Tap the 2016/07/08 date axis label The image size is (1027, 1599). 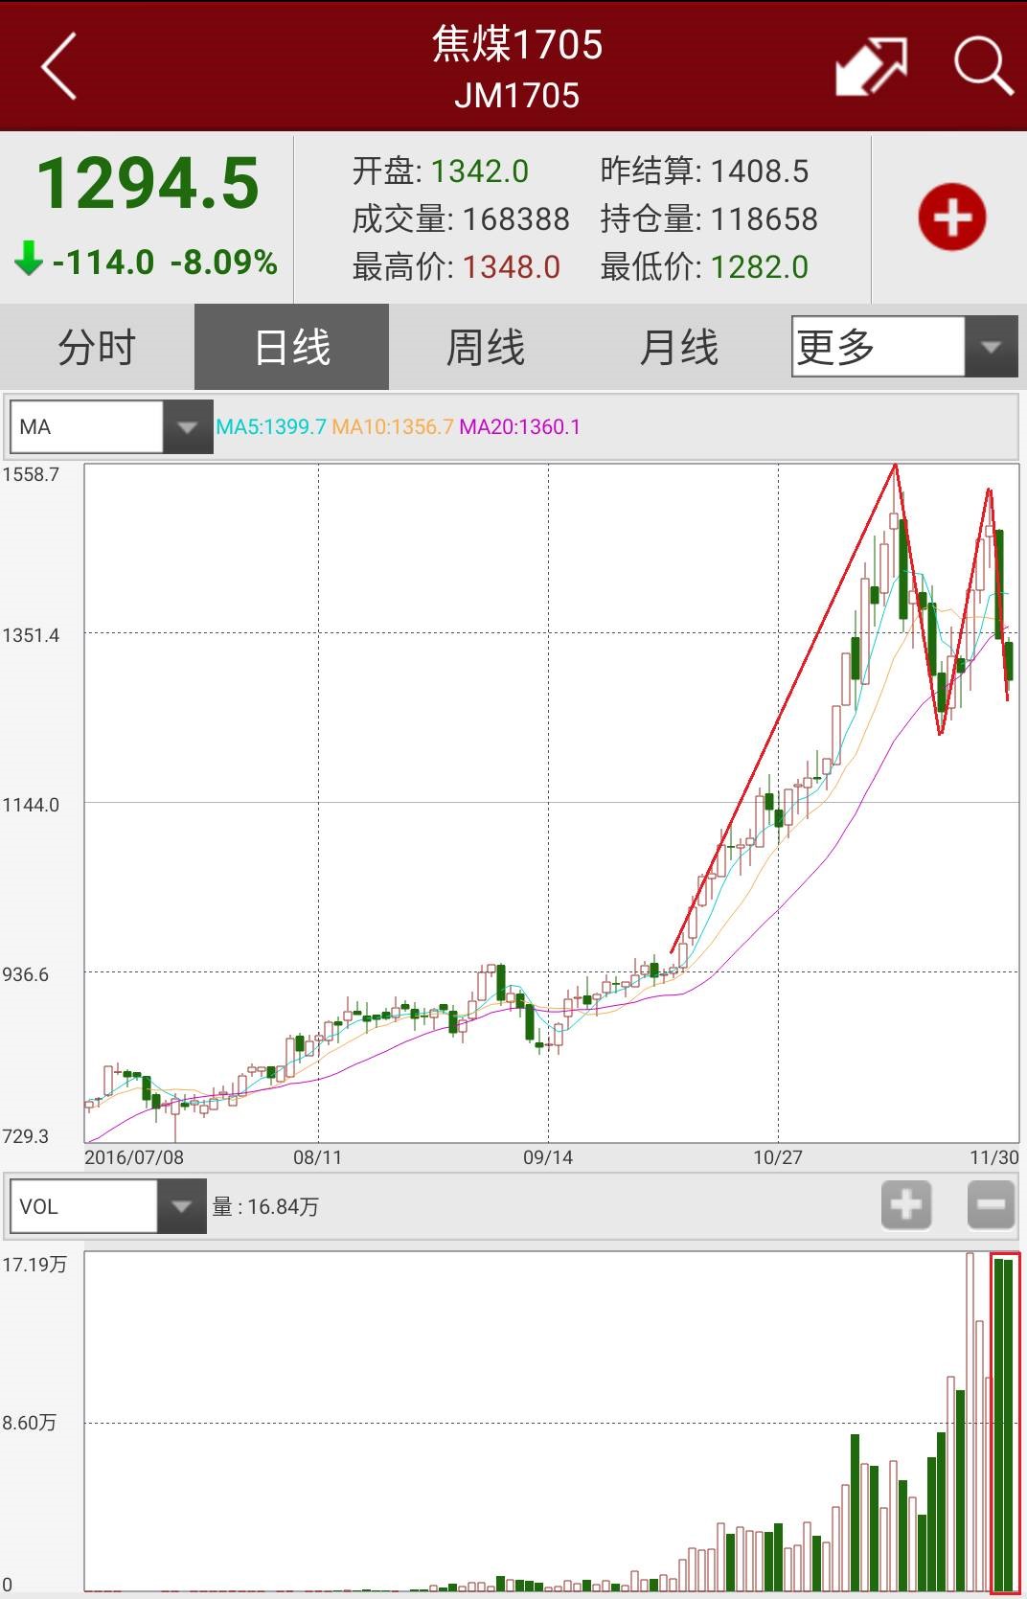(x=134, y=1157)
